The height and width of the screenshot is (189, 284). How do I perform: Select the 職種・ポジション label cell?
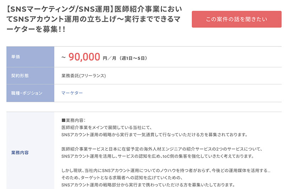pyautogui.click(x=30, y=93)
